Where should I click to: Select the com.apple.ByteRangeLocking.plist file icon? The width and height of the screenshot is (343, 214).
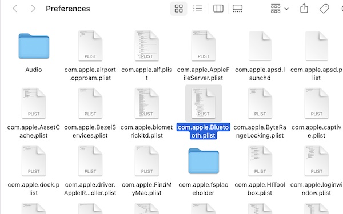[x=260, y=103]
